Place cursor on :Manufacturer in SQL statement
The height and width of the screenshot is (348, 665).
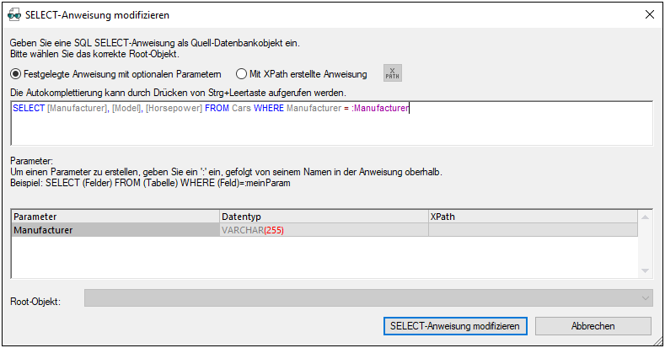[379, 108]
